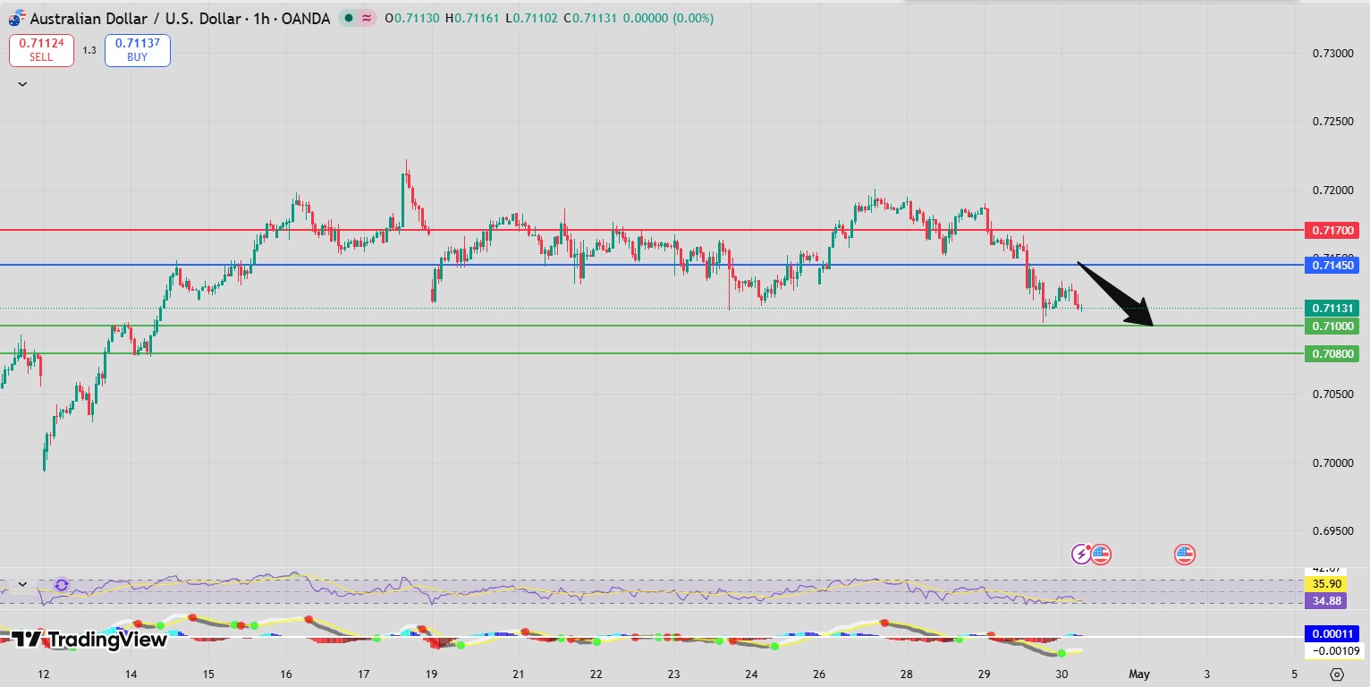Click the AUD/USD currency pair flag icon
Screen dimensions: 1370x687
click(17, 18)
